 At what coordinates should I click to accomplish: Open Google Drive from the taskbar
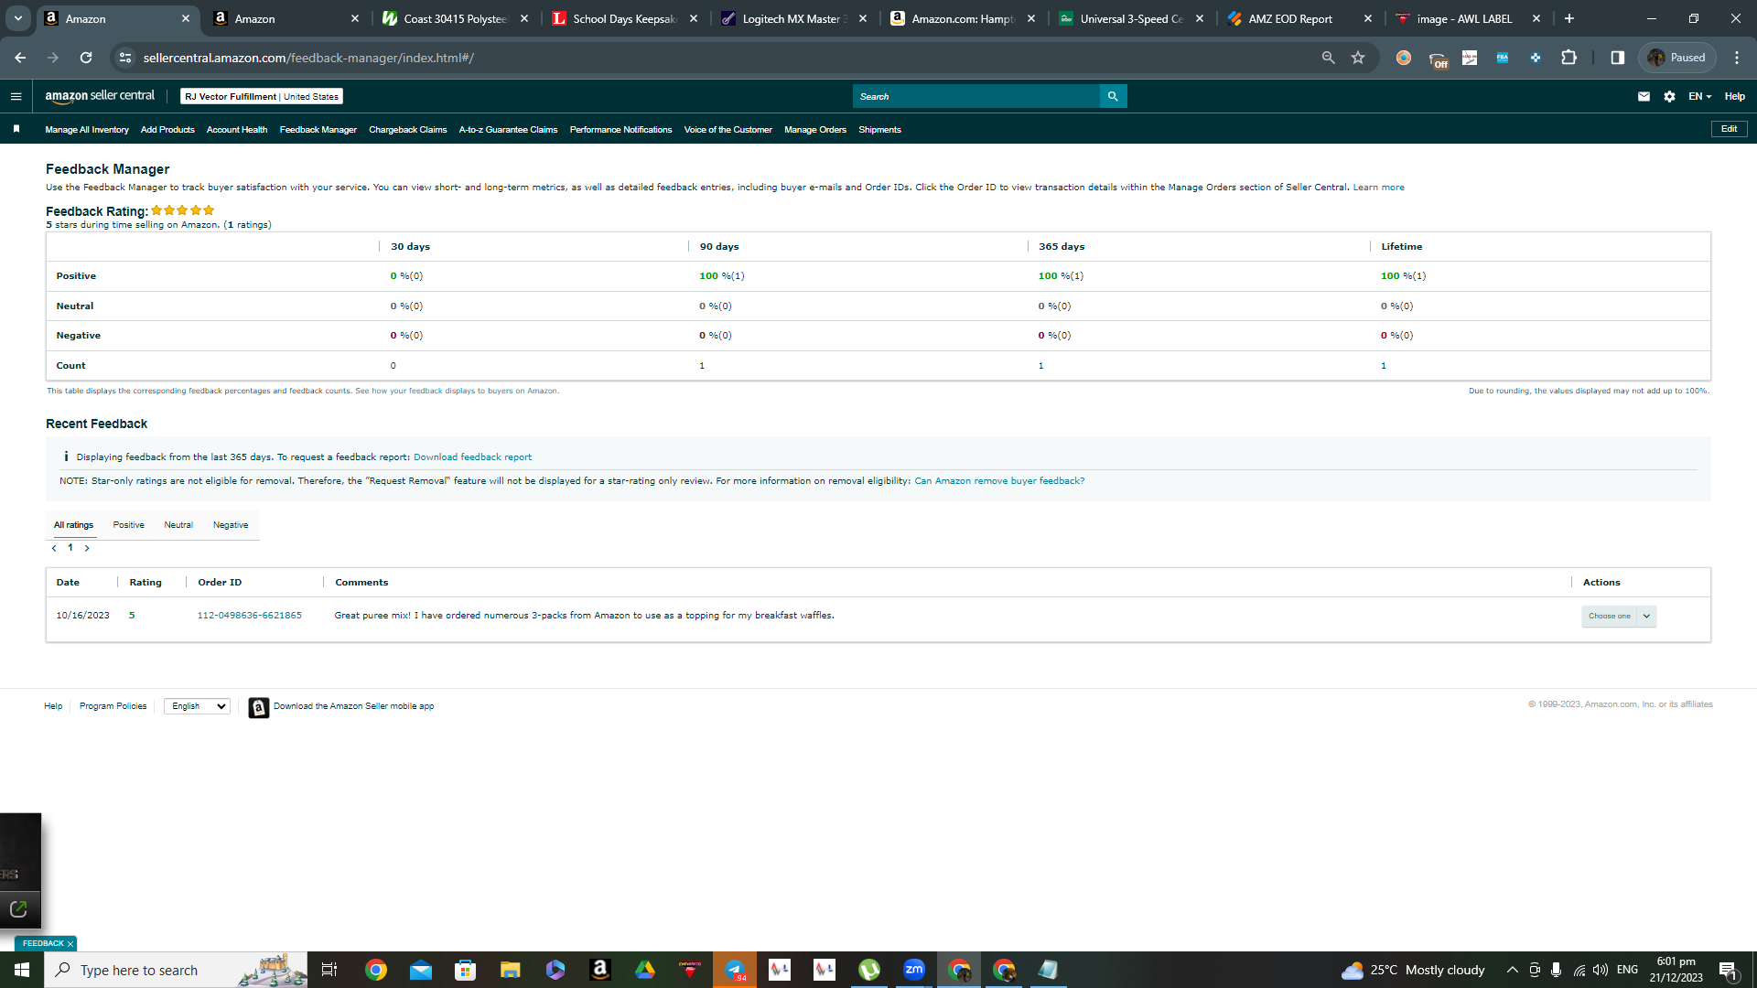pos(645,970)
